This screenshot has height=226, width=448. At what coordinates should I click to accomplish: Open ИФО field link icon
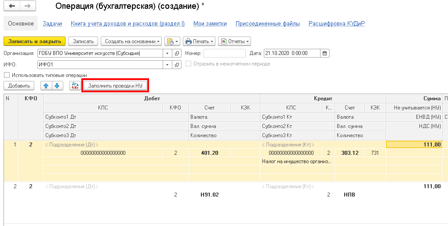(x=177, y=65)
